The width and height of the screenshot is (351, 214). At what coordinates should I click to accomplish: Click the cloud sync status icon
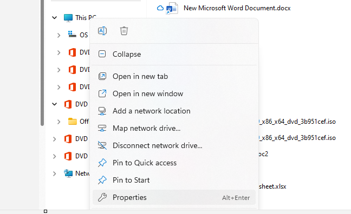(160, 8)
